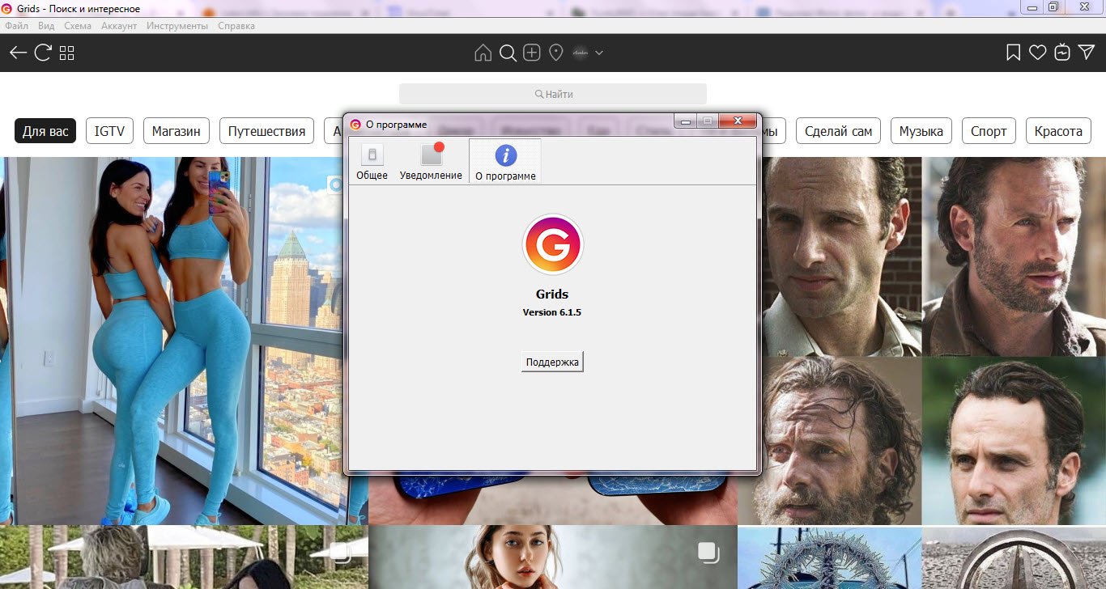The width and height of the screenshot is (1106, 589).
Task: Switch to the Общее tab
Action: (x=372, y=162)
